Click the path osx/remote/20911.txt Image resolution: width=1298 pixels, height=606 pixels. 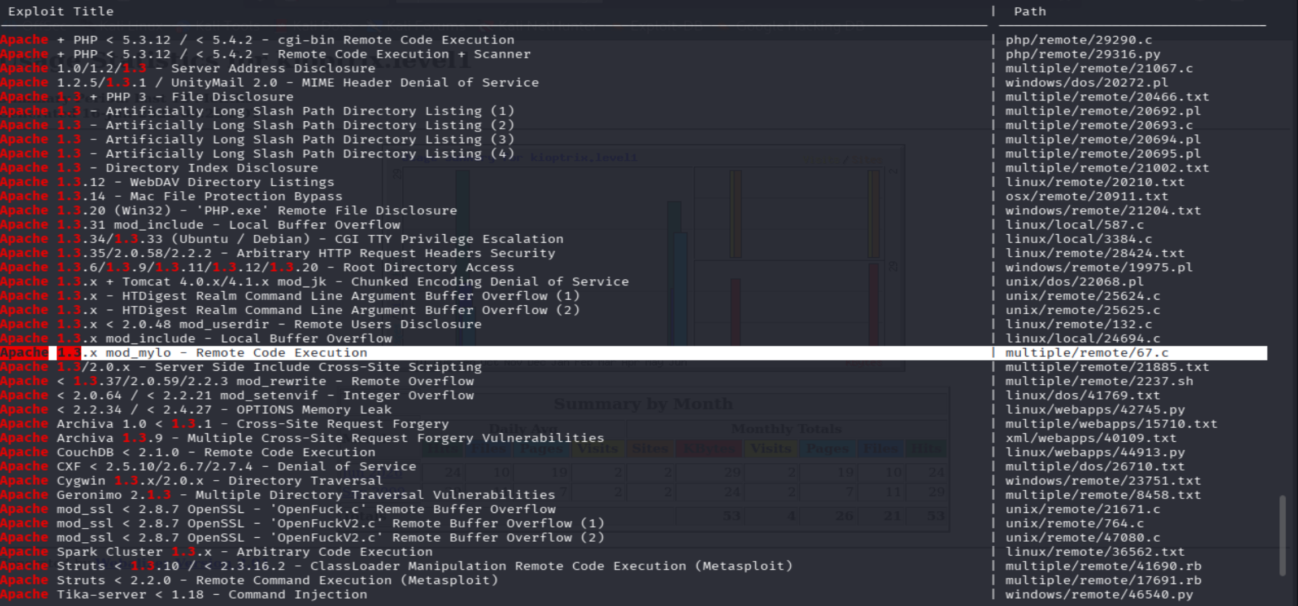coord(1087,196)
